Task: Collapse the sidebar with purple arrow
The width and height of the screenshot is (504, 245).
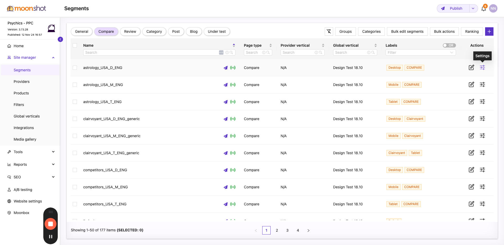Action: click(x=60, y=39)
